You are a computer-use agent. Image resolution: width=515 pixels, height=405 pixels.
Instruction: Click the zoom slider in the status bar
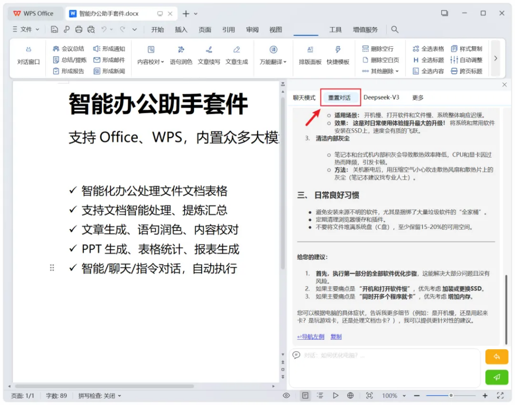451,396
